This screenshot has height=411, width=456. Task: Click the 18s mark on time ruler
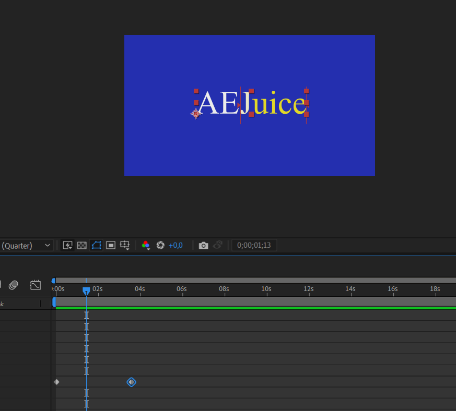coord(435,289)
